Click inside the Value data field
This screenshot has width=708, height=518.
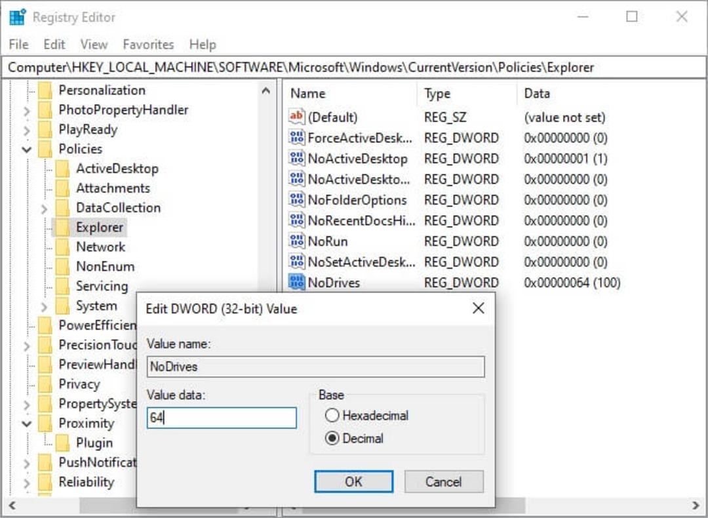point(222,418)
